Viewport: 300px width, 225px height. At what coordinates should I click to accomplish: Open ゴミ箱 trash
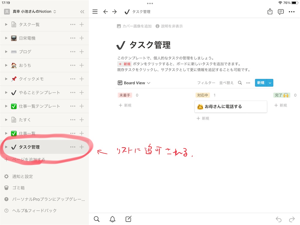15,188
